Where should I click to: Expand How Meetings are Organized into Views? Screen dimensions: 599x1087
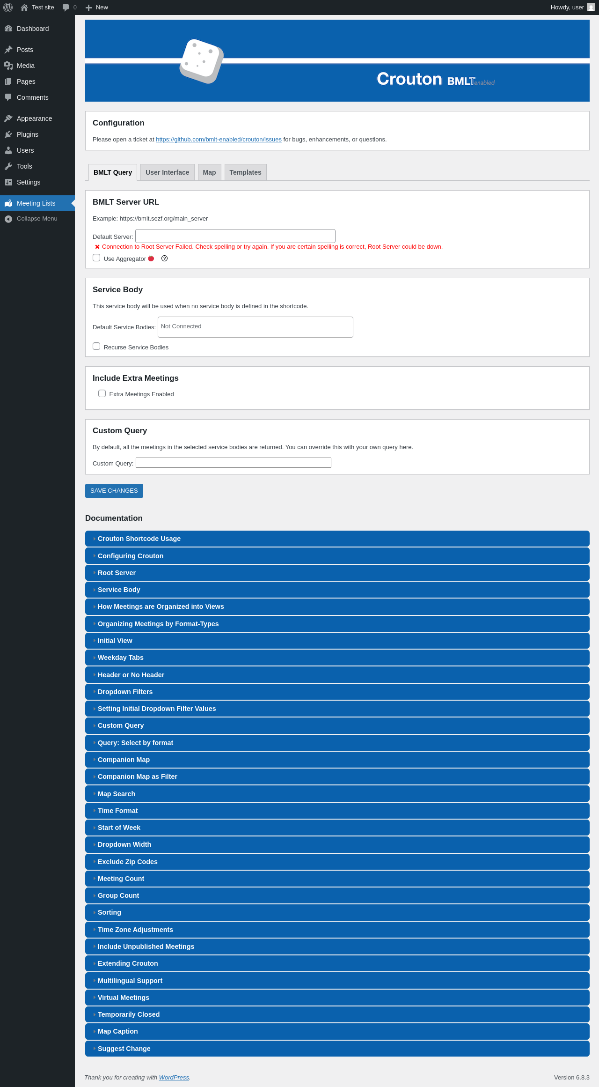point(337,606)
